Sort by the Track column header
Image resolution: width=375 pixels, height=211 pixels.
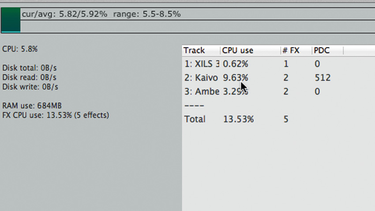(x=201, y=50)
